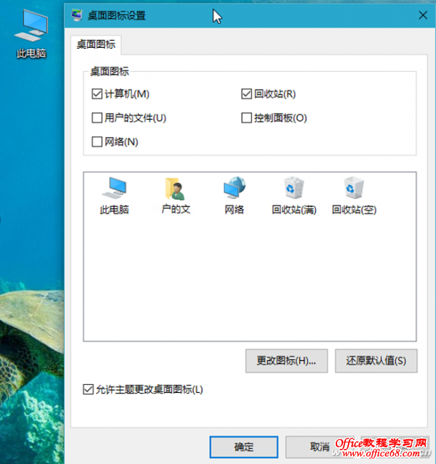Viewport: 436px width, 464px height.
Task: Click the 还原默认值(S) button
Action: 376,361
